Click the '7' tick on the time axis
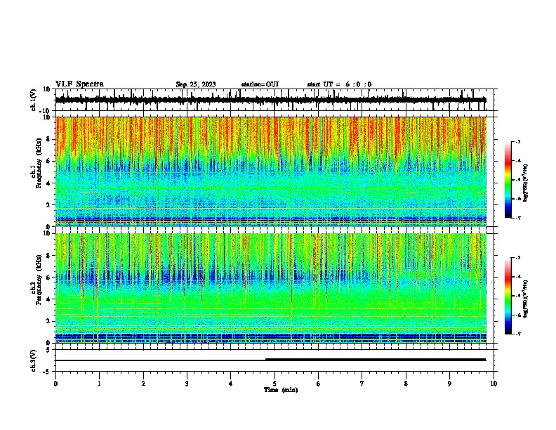 [x=362, y=384]
